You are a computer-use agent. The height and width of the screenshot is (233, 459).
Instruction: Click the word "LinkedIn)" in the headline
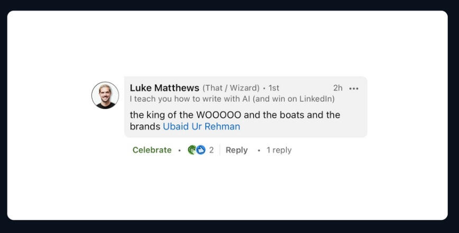[x=317, y=99]
